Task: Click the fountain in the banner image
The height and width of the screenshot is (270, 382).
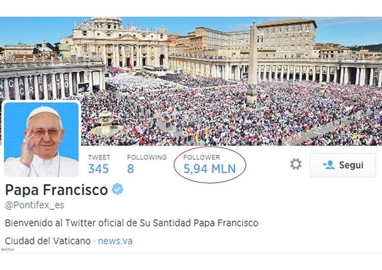Action: coord(106,123)
